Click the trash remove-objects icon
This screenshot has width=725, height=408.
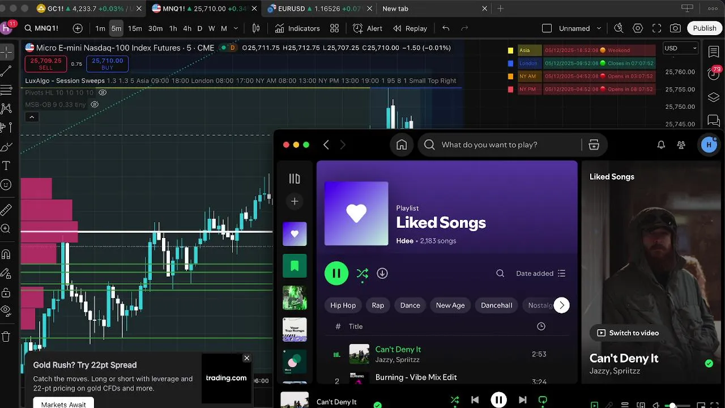tap(6, 337)
